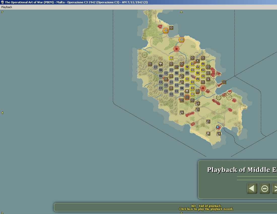Select the westernmost brown infantry unit
Viewport: 277px width, 214px height.
click(x=150, y=64)
